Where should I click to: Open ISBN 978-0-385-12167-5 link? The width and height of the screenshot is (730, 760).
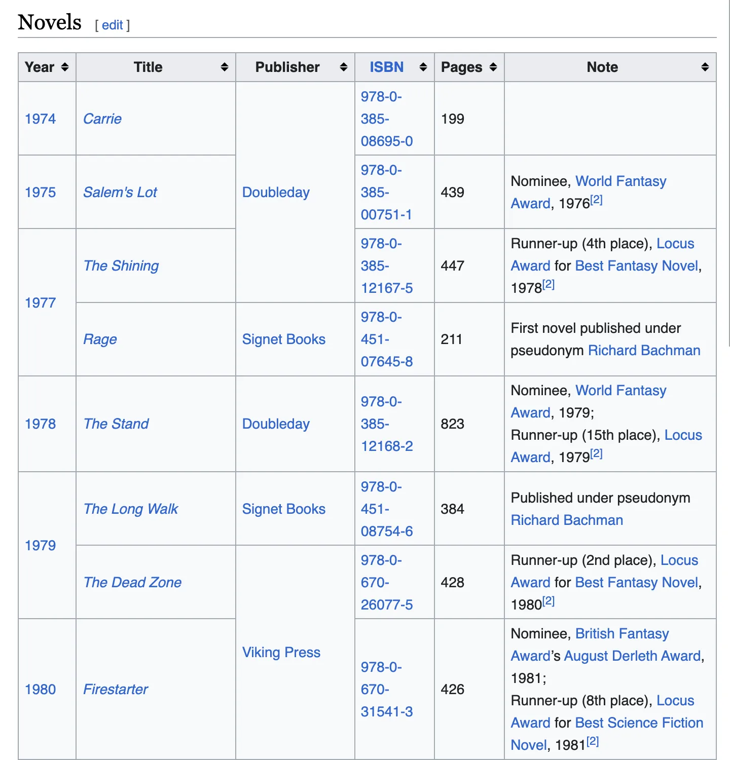[387, 265]
